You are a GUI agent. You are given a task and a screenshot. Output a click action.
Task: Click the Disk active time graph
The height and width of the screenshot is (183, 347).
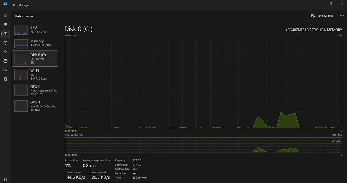coord(203,83)
